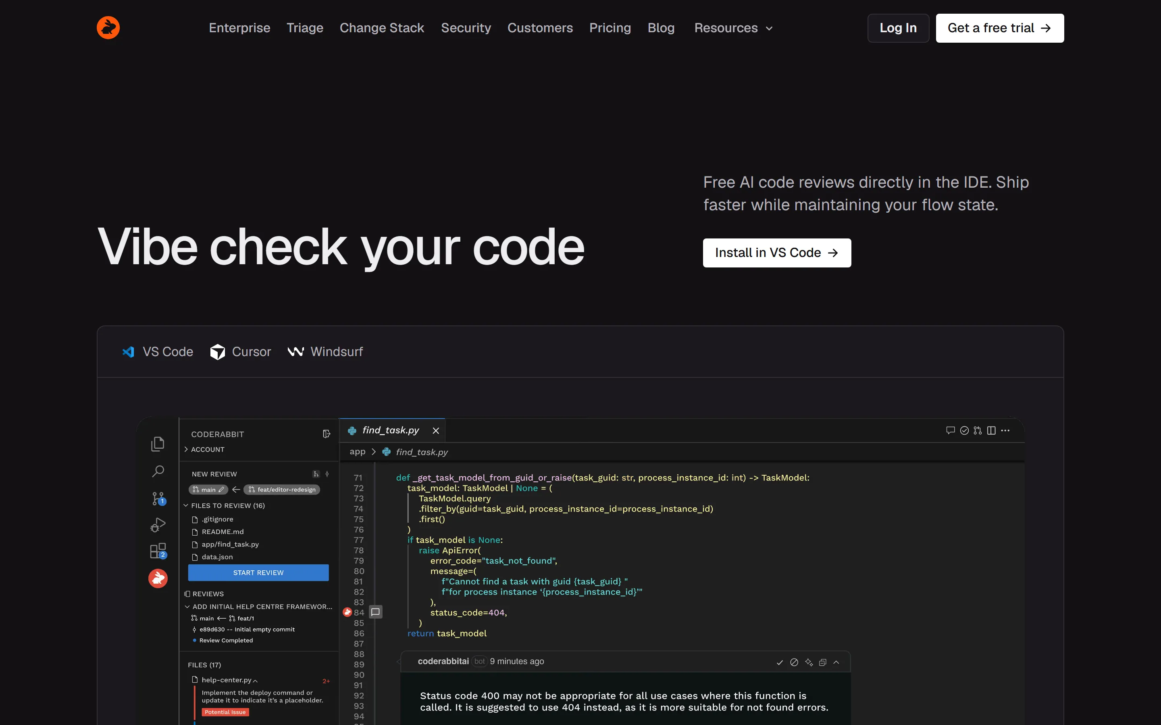Screen dimensions: 1161x725
Task: Click the comments icon in editor toolbar
Action: pos(950,430)
